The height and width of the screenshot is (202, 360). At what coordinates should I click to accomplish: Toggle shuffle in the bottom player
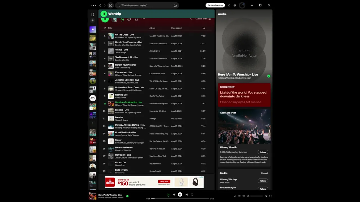(168, 194)
